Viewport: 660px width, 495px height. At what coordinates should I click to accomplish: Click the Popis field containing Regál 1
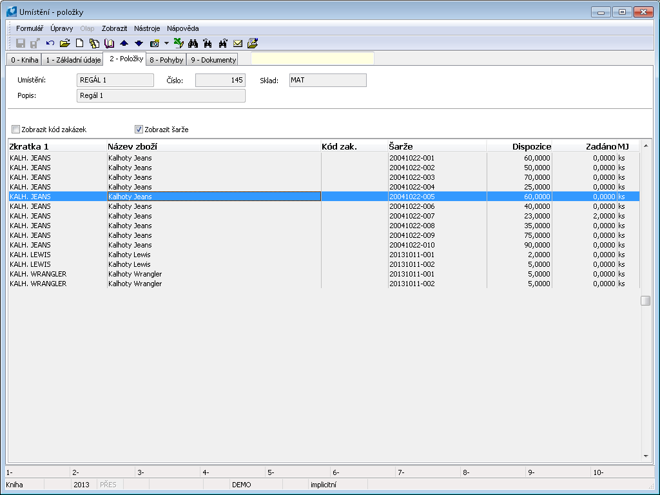[160, 95]
